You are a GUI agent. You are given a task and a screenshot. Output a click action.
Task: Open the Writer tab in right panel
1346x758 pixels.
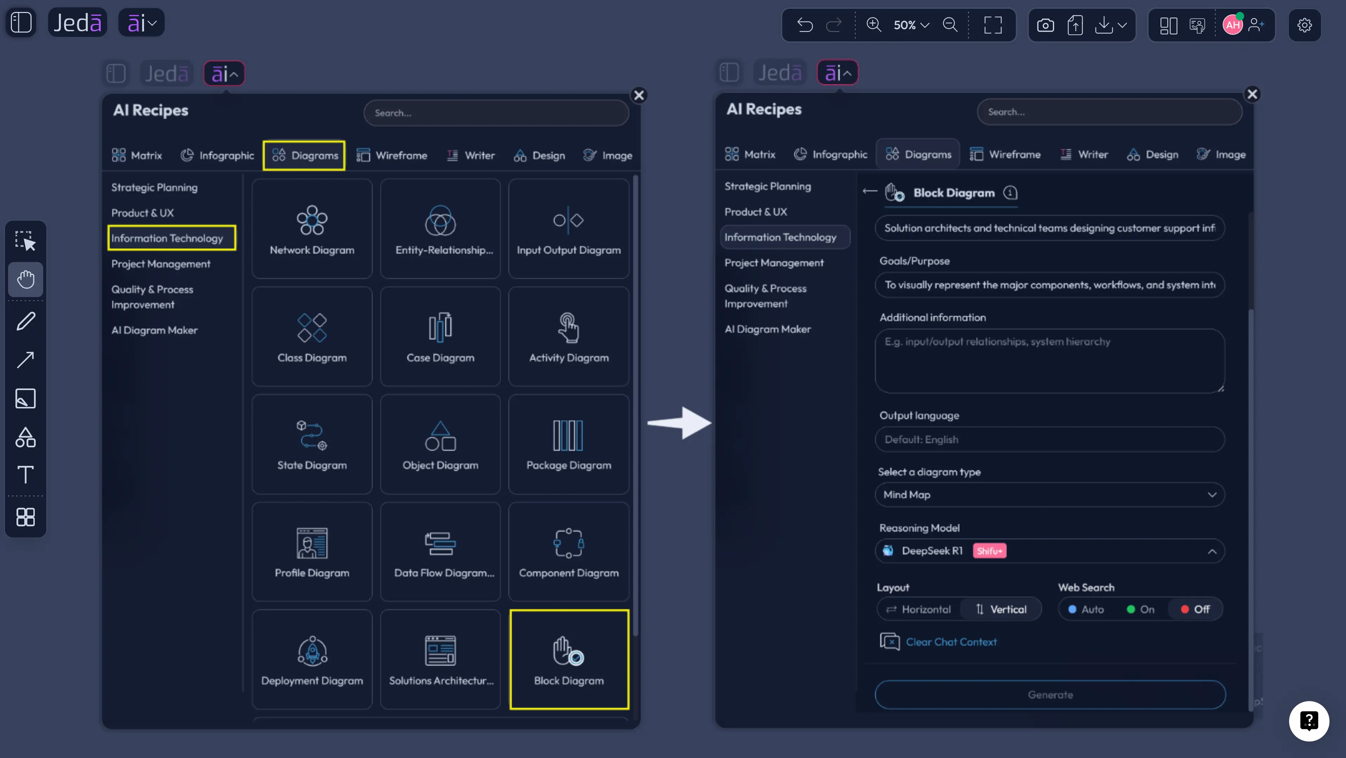pos(1084,154)
